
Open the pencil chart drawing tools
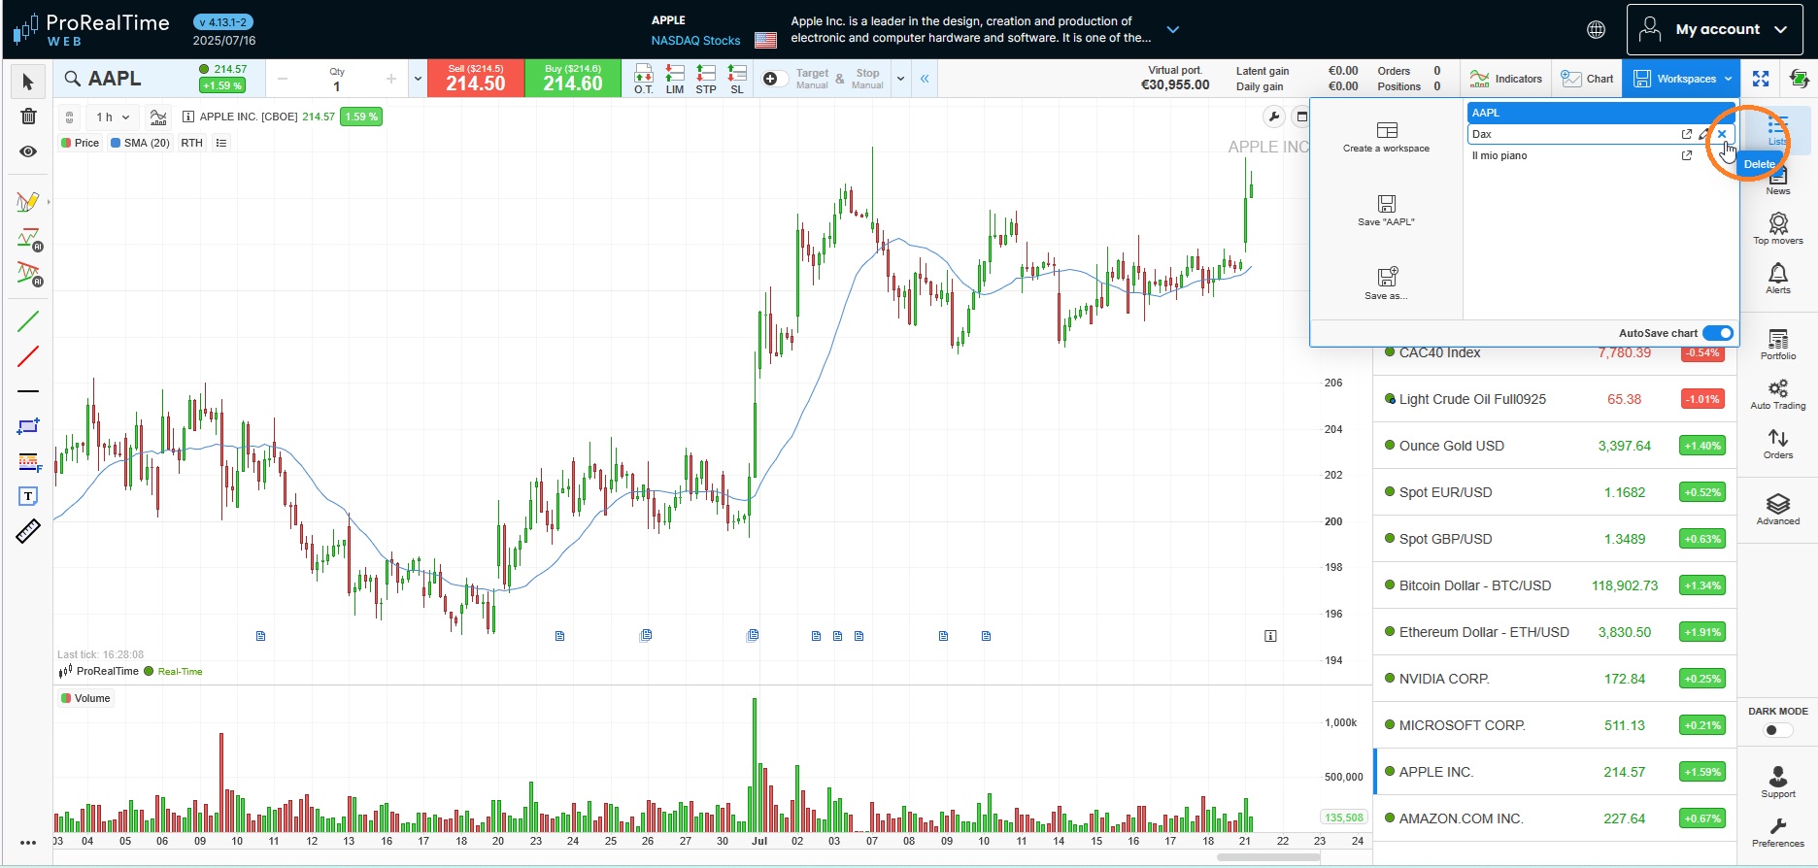tap(28, 202)
